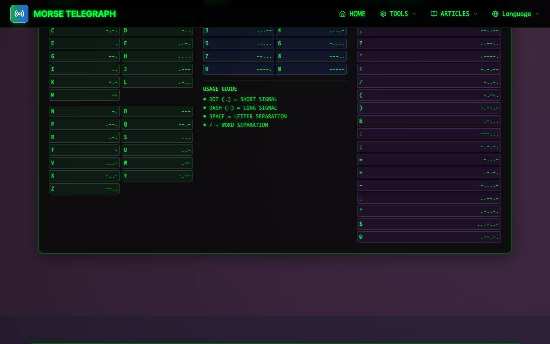Viewport: 550px width, 344px height.
Task: Select the letter U morse cell
Action: pos(157,150)
